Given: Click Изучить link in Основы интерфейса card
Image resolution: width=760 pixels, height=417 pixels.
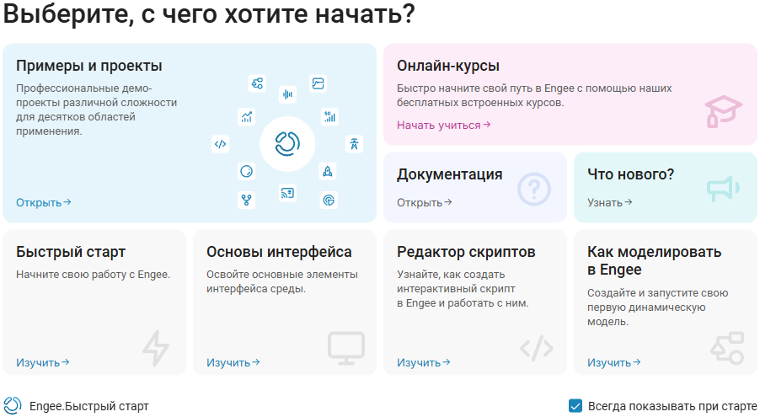Looking at the screenshot, I should click(x=233, y=363).
